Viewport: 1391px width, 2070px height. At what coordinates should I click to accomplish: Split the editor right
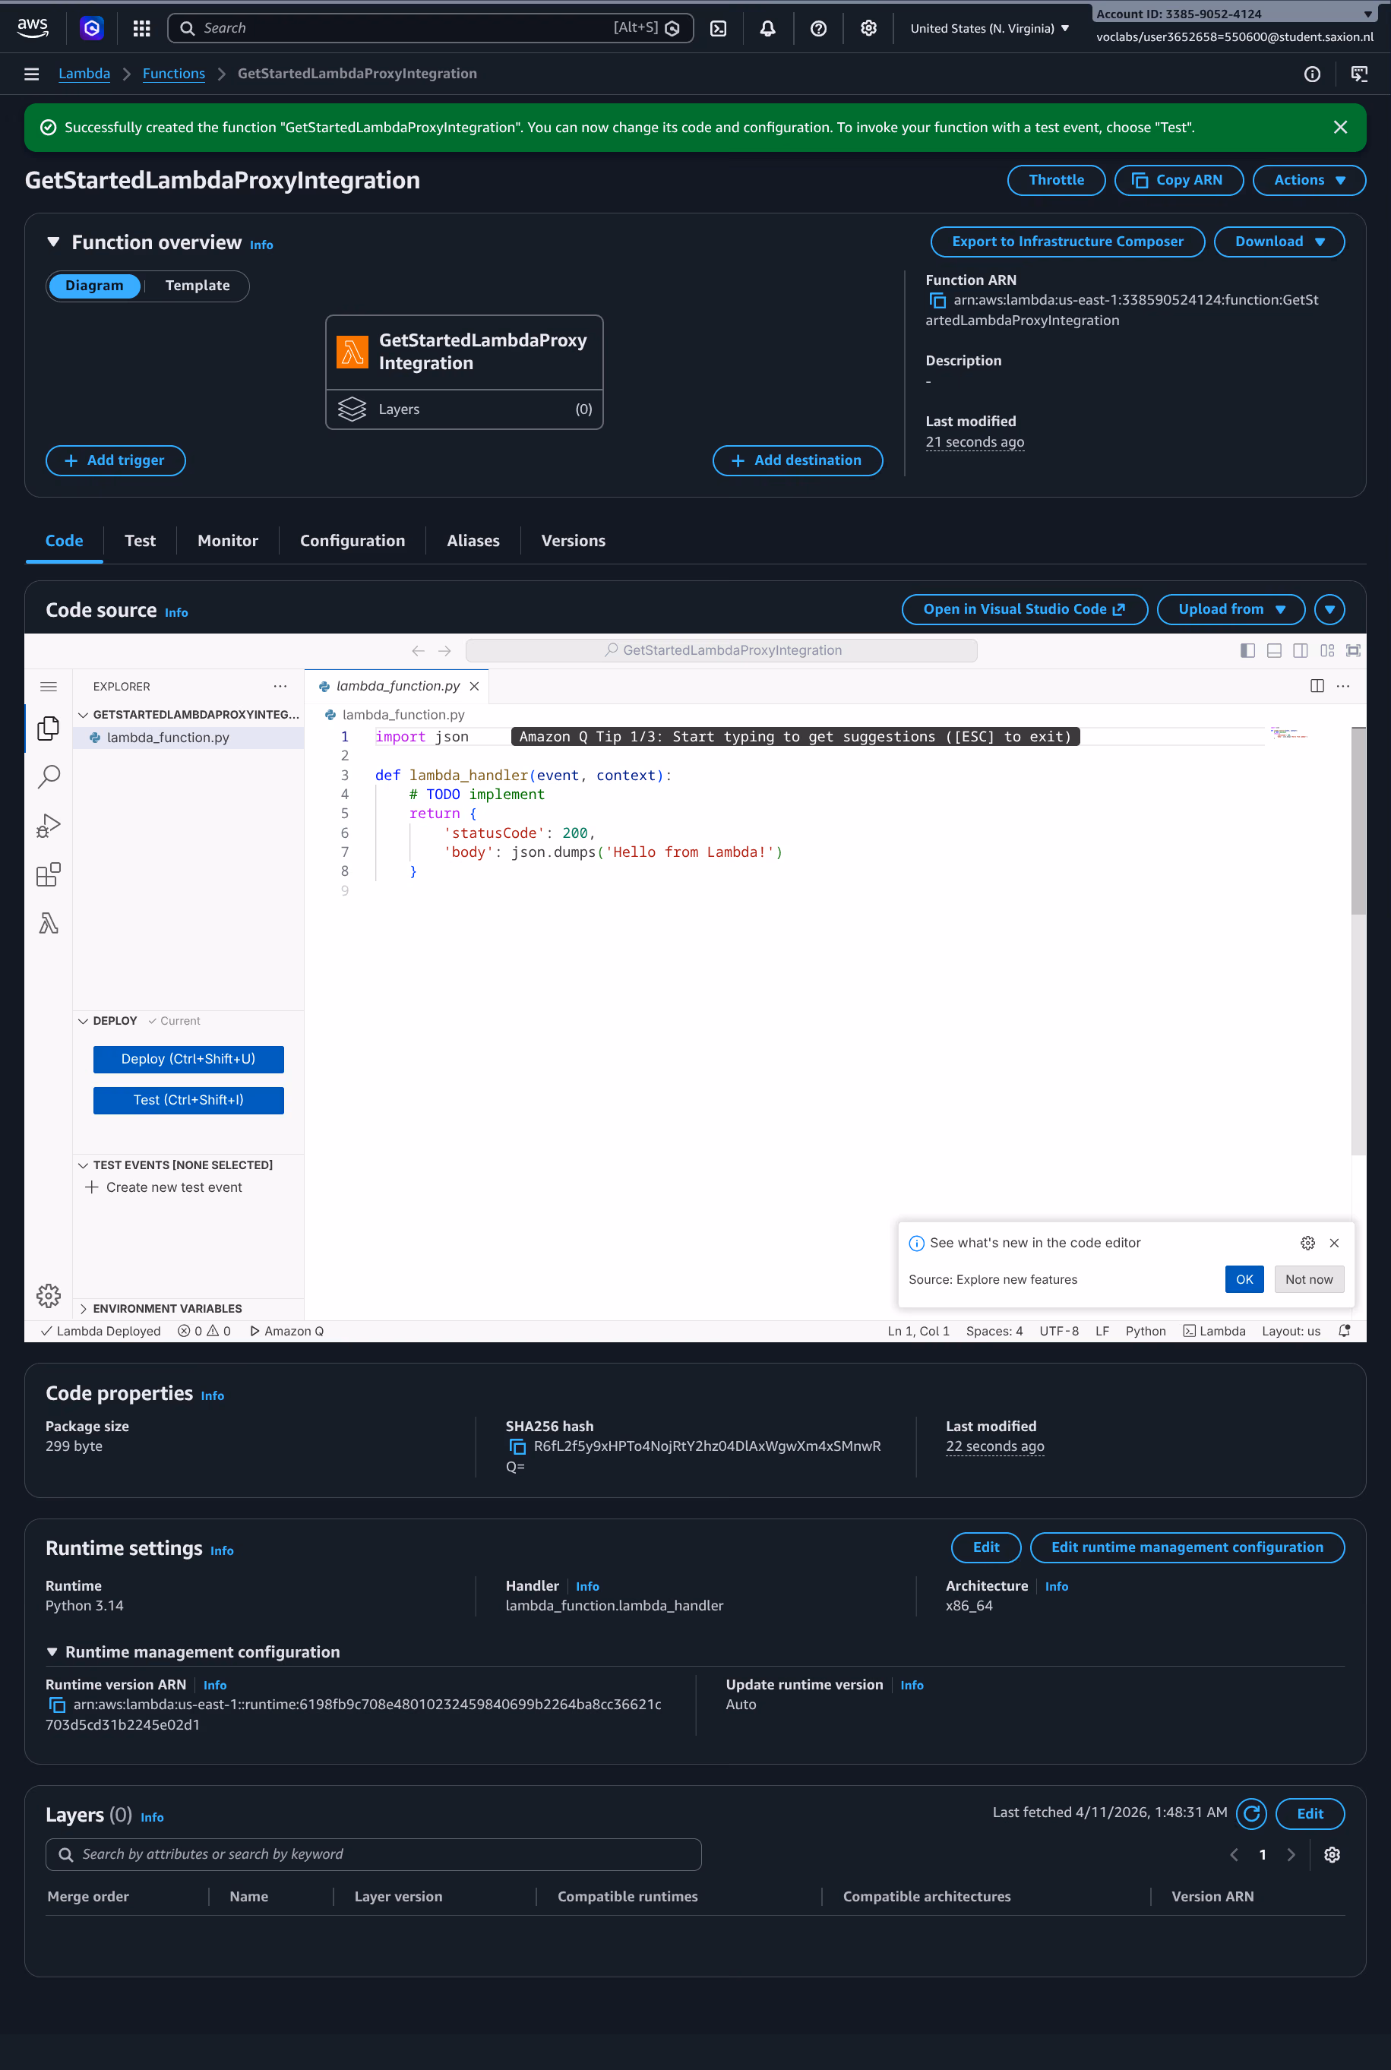(1317, 685)
